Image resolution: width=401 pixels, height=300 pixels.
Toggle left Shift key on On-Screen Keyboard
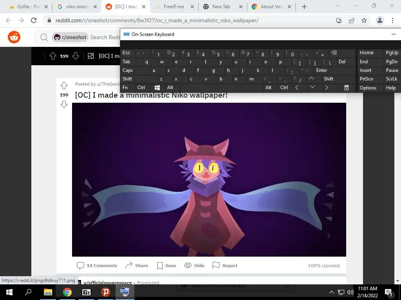pyautogui.click(x=138, y=79)
